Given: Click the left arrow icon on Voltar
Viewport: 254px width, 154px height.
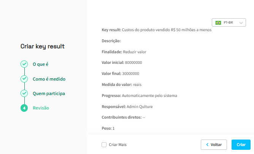Looking at the screenshot, I should (207, 144).
